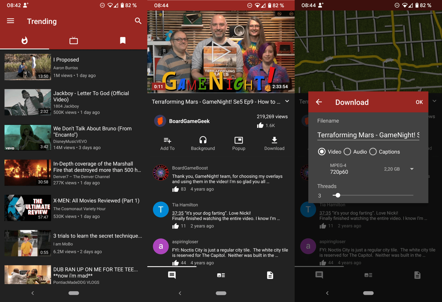Switch to the description tab icon
Screen dimensions: 442x302
(x=270, y=275)
